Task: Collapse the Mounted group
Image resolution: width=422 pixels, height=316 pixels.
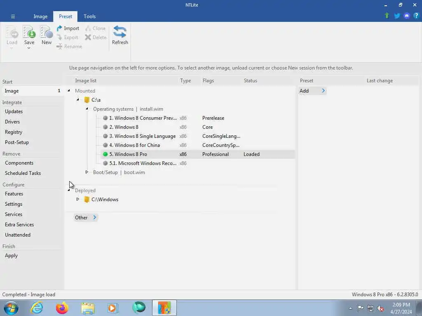Action: click(69, 91)
